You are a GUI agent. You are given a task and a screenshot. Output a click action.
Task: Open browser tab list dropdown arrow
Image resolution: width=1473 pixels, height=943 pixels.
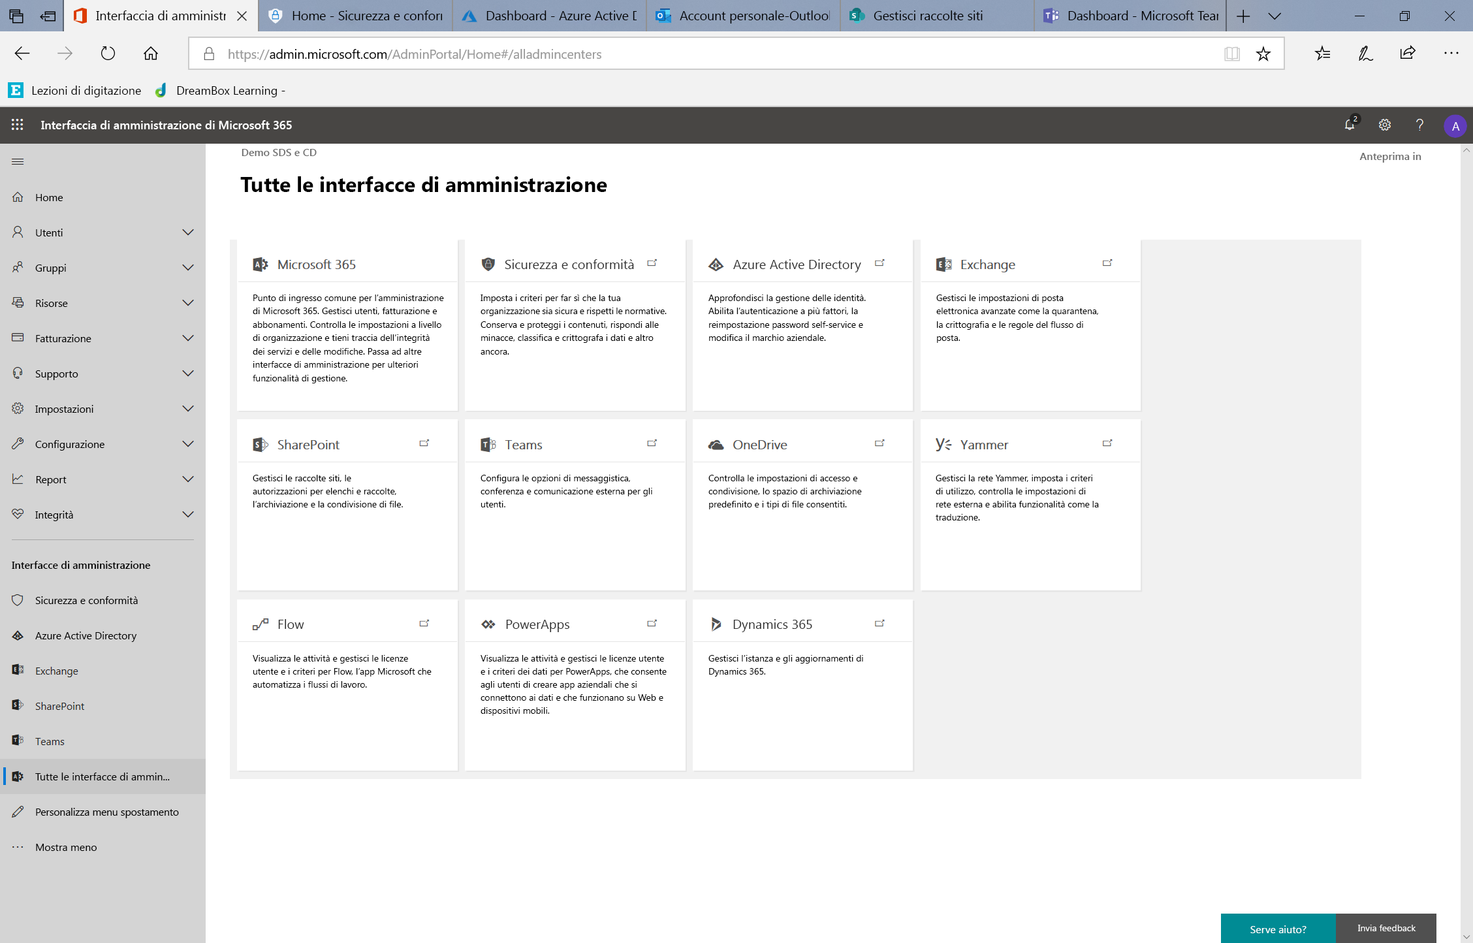tap(1275, 16)
